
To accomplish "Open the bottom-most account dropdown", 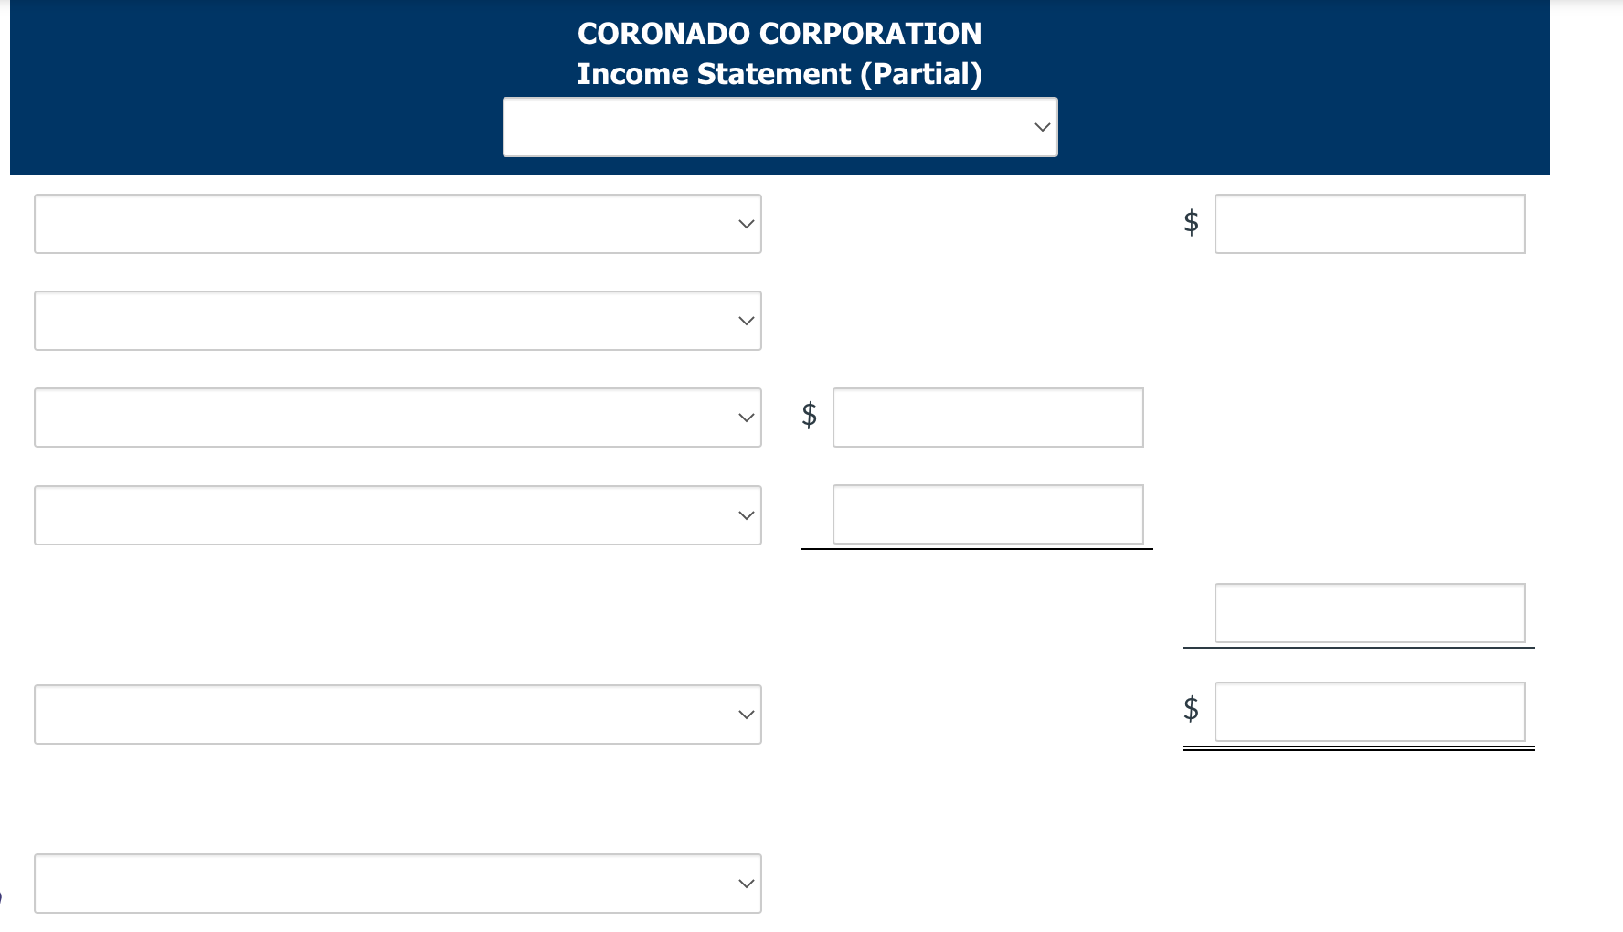I will click(398, 883).
